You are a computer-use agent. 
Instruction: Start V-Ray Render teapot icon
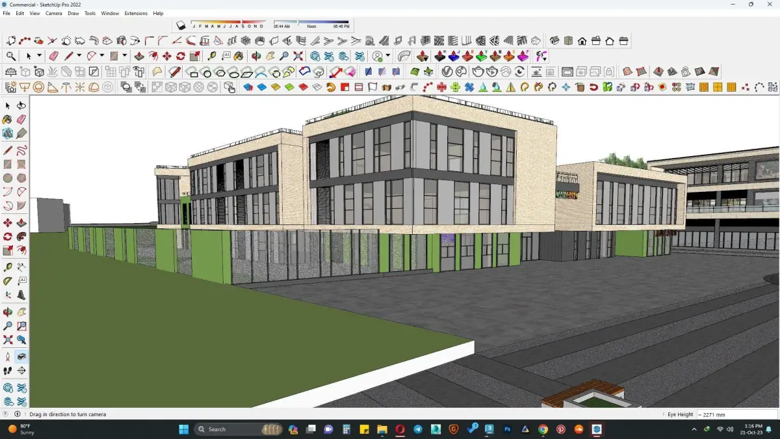pos(479,72)
